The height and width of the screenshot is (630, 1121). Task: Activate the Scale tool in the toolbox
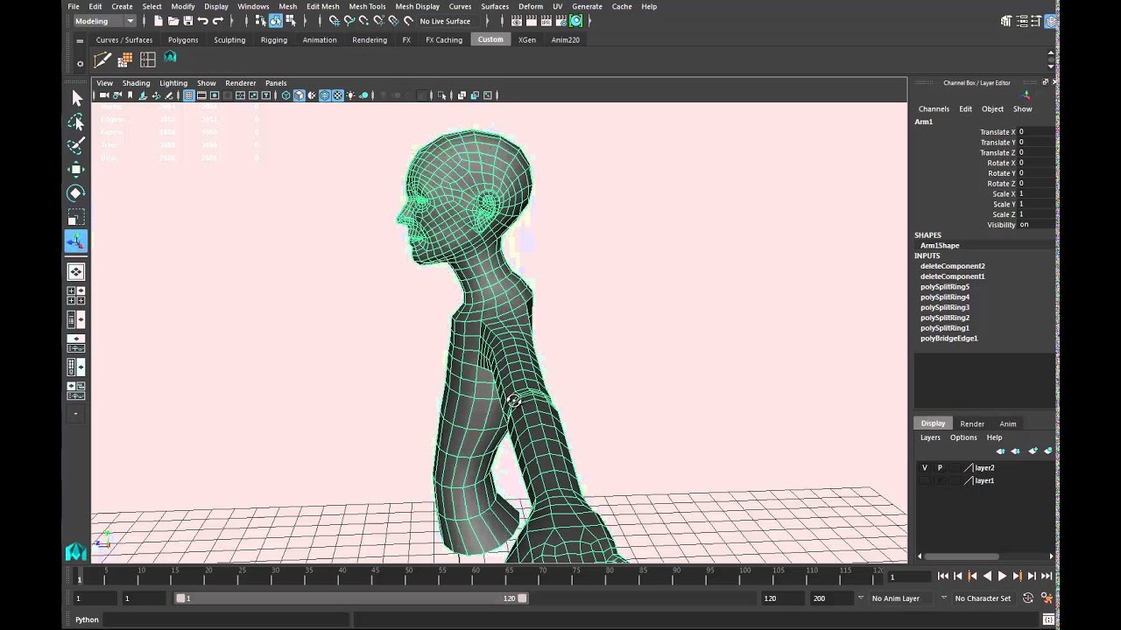tap(76, 216)
